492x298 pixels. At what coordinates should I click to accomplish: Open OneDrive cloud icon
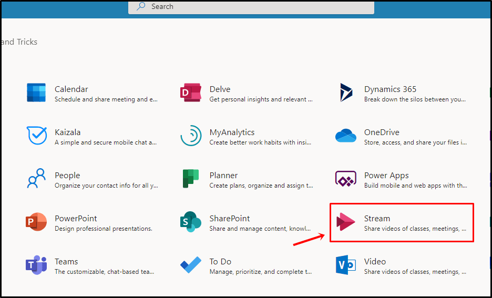(346, 136)
